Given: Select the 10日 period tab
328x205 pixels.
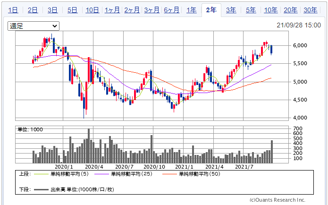Looking at the screenshot, I should [93, 10].
